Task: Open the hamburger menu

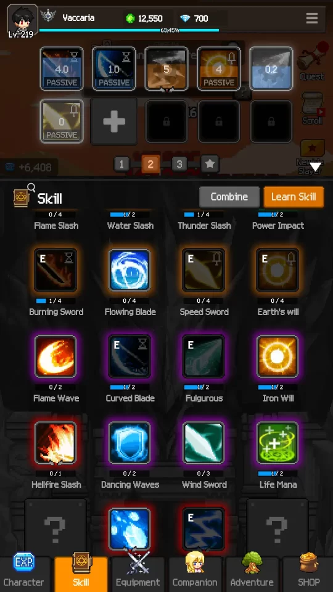Action: [312, 18]
